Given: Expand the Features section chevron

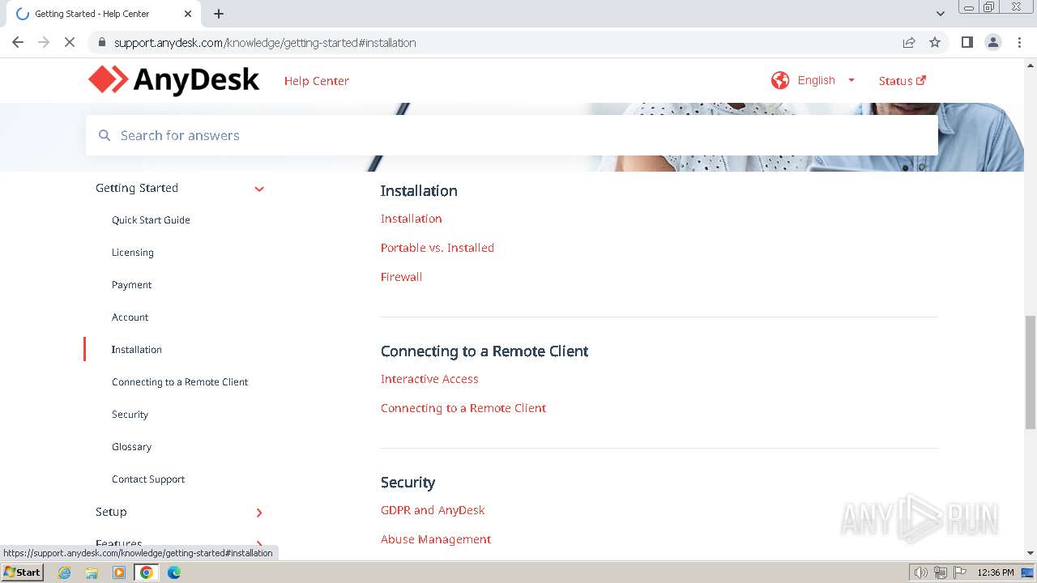Looking at the screenshot, I should coord(259,544).
